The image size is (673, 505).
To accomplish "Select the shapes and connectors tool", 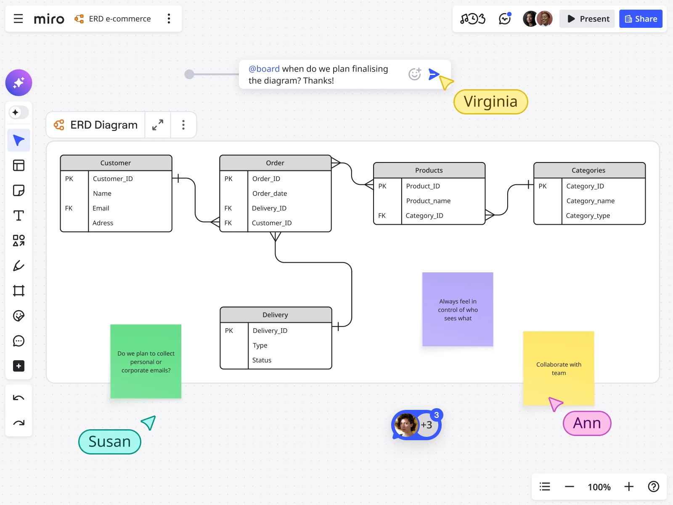I will 19,240.
